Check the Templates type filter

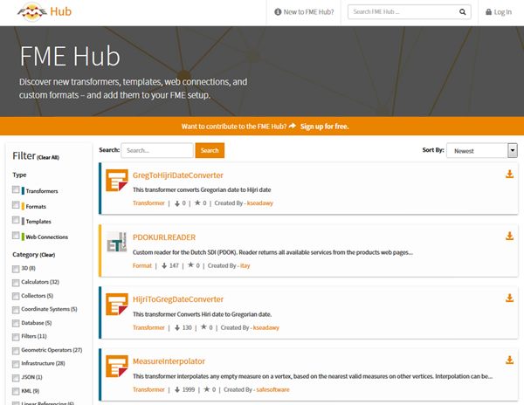point(16,220)
